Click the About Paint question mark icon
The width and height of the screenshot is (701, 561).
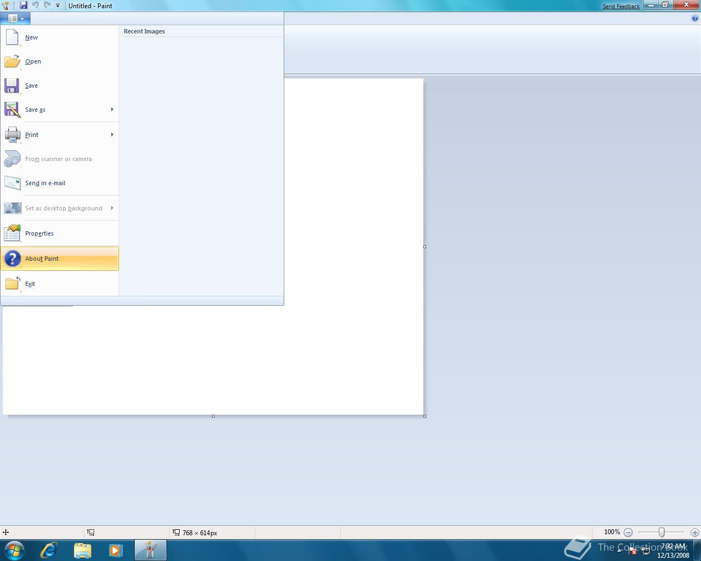[12, 259]
